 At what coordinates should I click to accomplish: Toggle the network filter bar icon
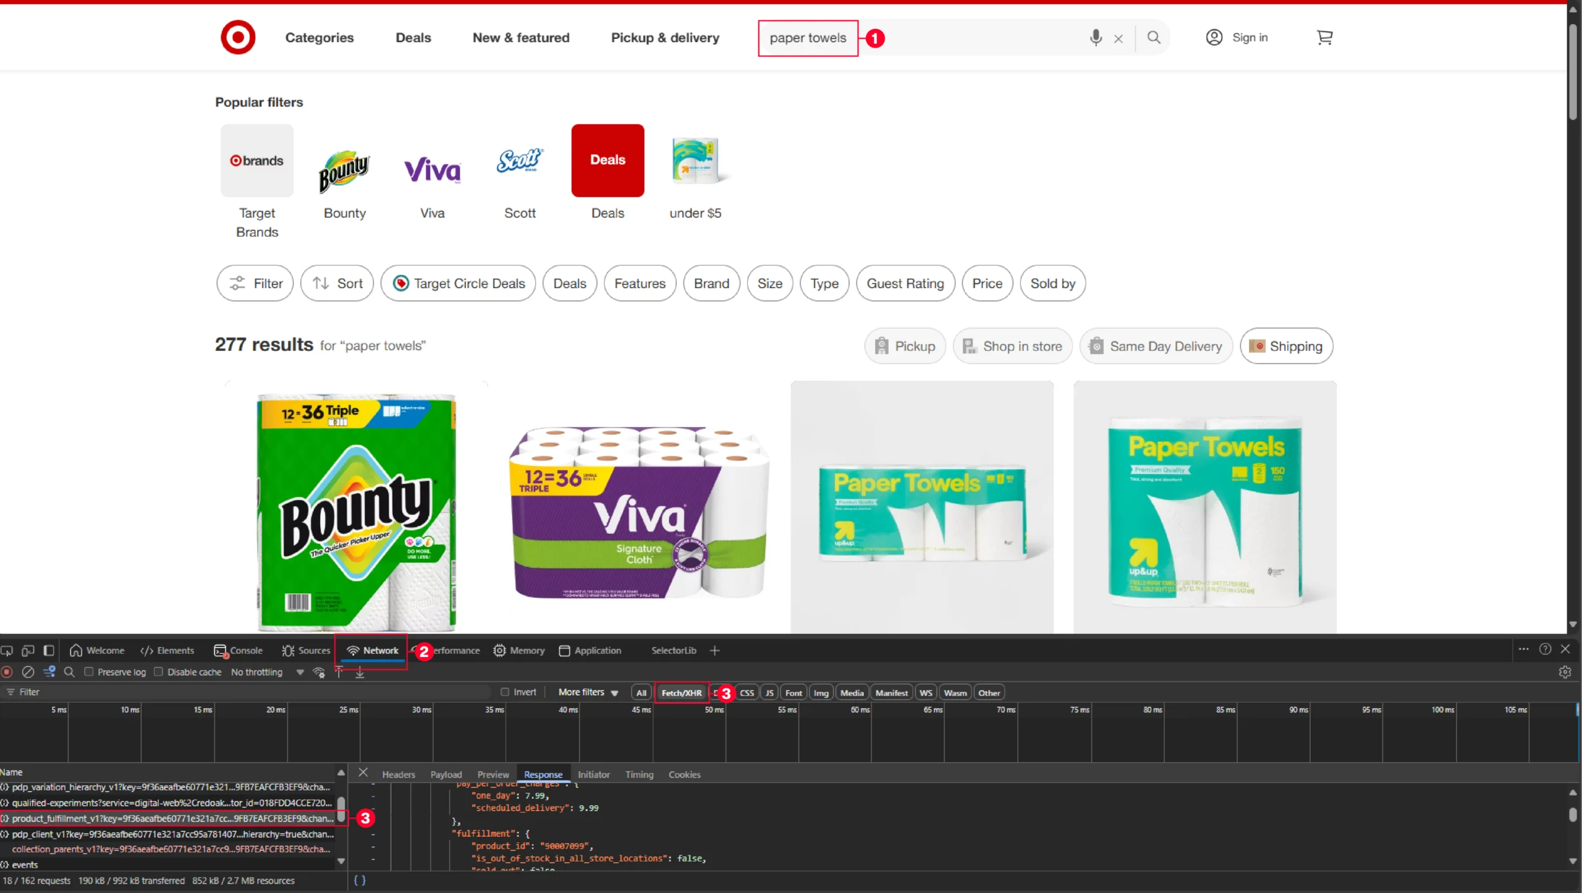tap(49, 672)
